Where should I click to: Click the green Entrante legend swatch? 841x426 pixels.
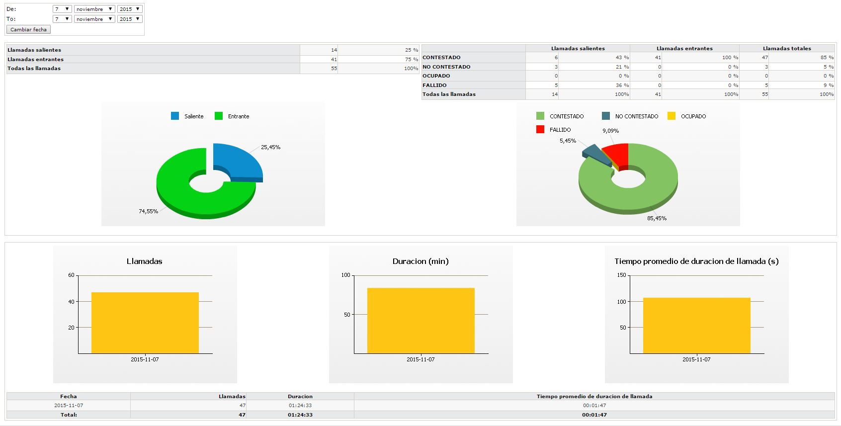[219, 116]
